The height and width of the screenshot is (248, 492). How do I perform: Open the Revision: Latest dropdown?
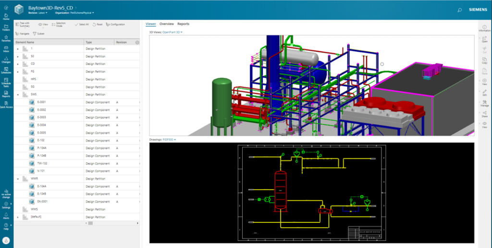38,13
